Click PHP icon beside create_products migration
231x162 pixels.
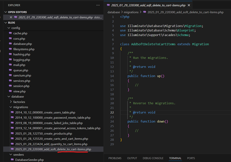pyautogui.click(x=12, y=133)
